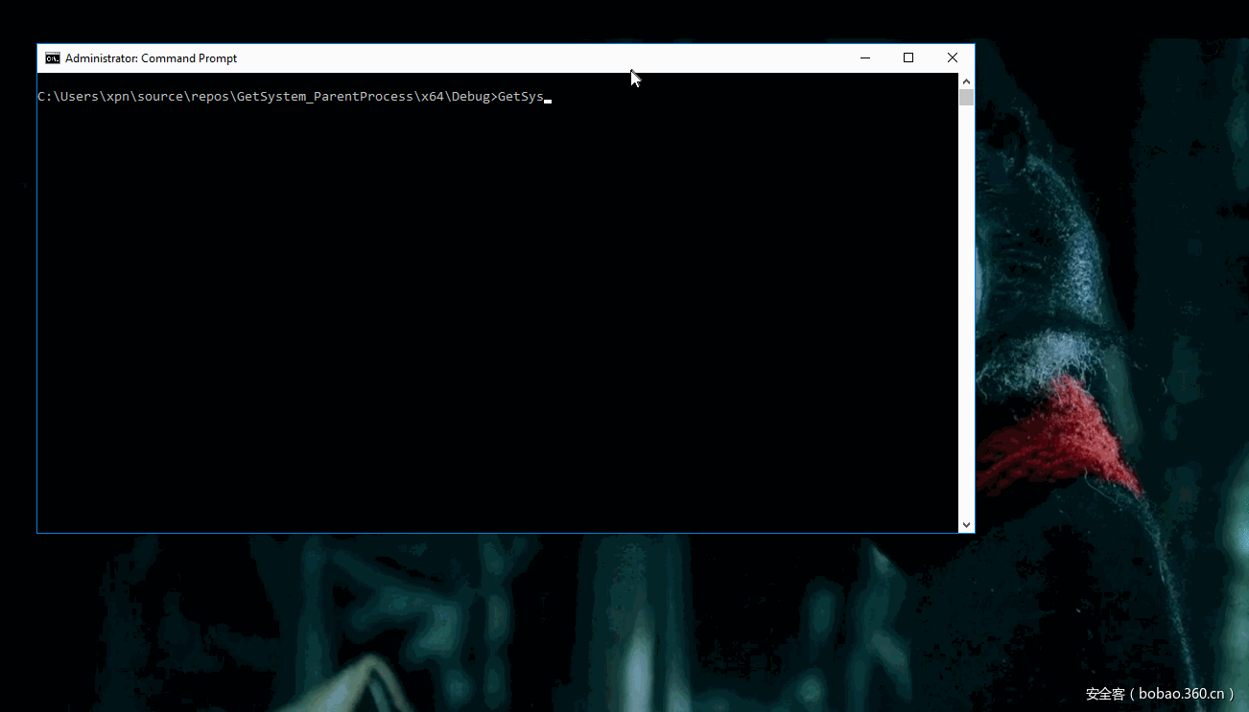Image resolution: width=1249 pixels, height=712 pixels.
Task: Click the scrollbar thumb
Action: coord(966,97)
